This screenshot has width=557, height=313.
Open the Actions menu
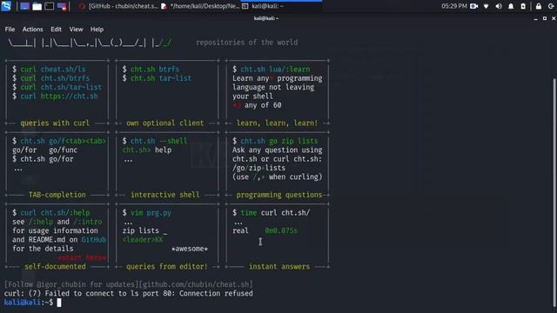33,29
